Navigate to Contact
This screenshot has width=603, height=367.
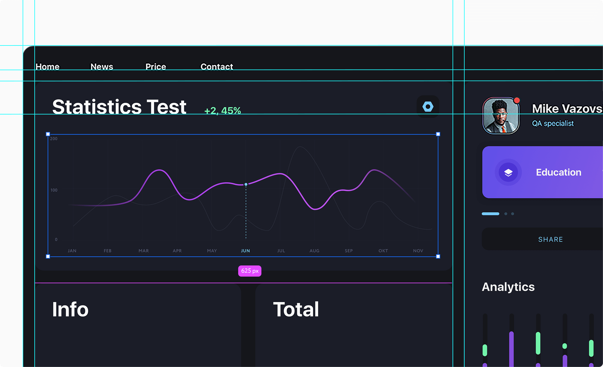[x=217, y=67]
